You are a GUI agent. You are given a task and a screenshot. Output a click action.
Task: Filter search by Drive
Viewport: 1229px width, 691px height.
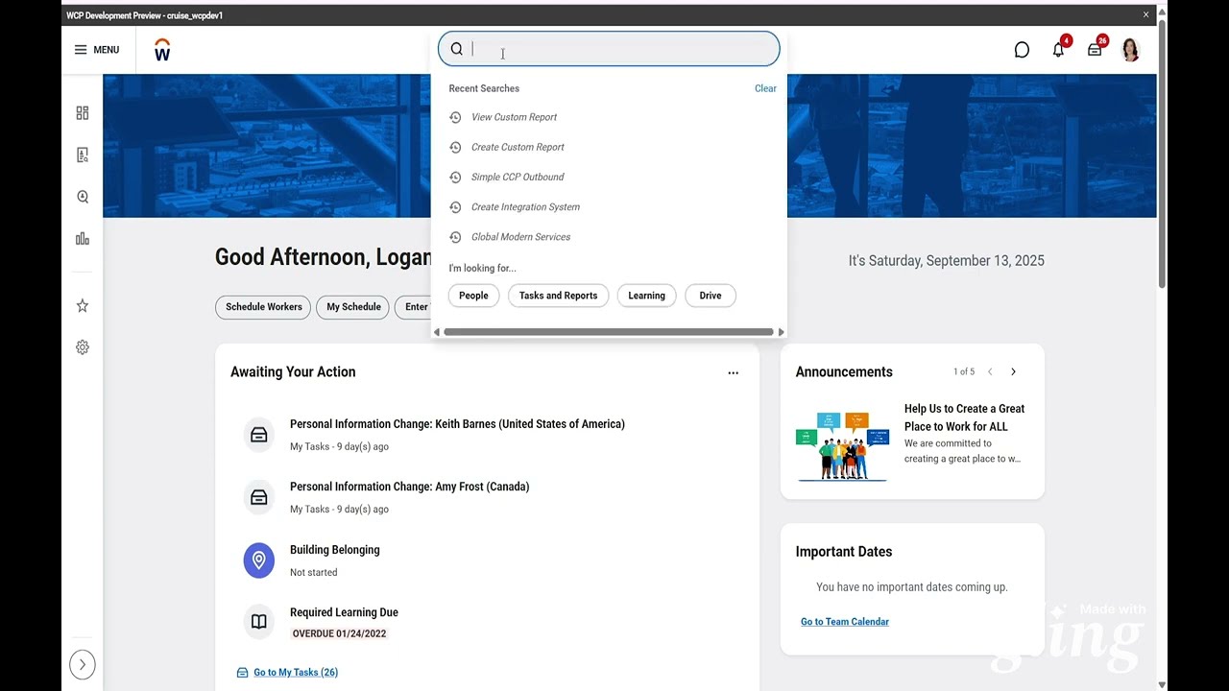click(x=711, y=296)
